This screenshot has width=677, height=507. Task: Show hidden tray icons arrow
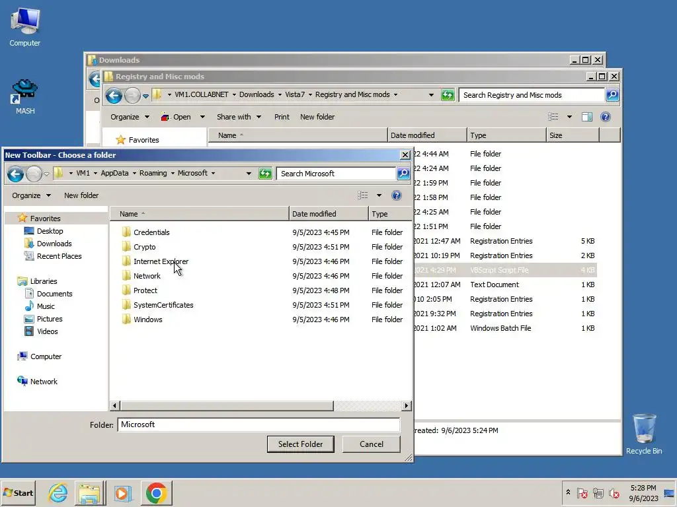click(x=568, y=492)
